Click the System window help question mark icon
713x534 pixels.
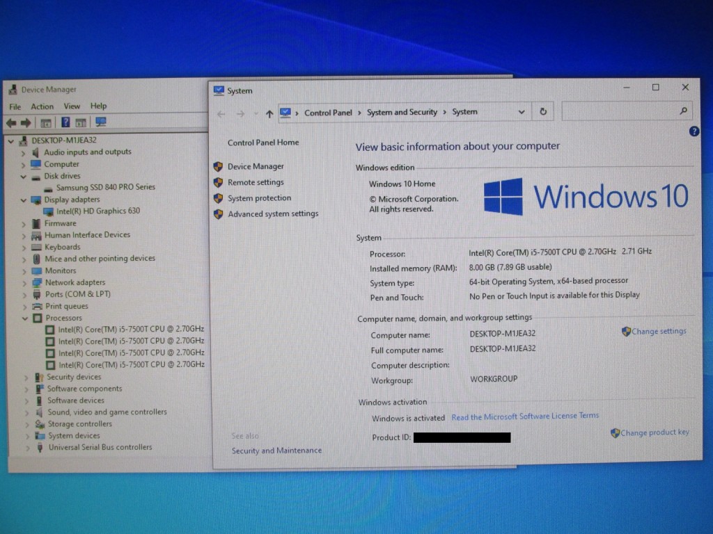coord(694,131)
